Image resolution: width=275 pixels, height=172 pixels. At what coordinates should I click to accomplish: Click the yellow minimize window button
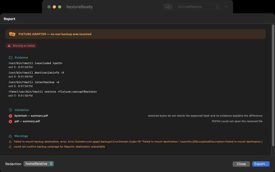(54, 7)
